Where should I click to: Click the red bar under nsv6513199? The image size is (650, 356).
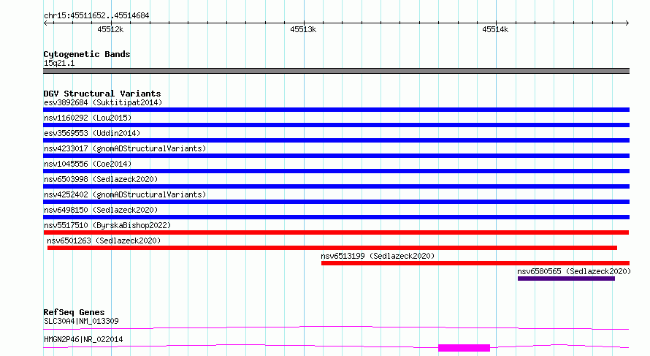coord(475,263)
